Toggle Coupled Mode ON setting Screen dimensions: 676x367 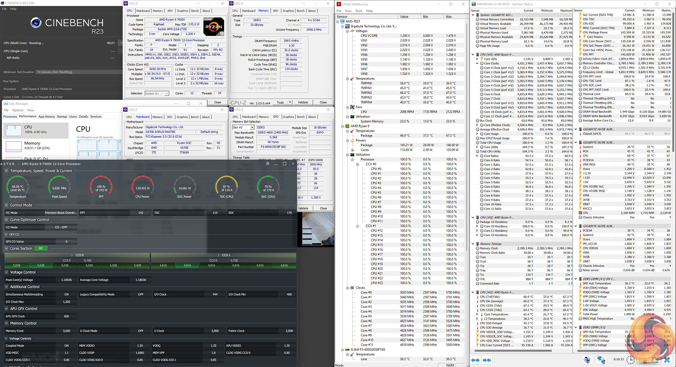[67, 346]
